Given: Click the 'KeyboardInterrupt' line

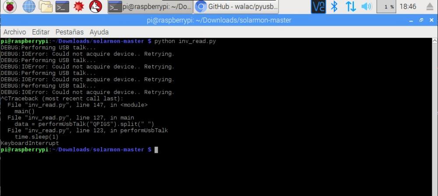Looking at the screenshot, I should click(30, 143).
